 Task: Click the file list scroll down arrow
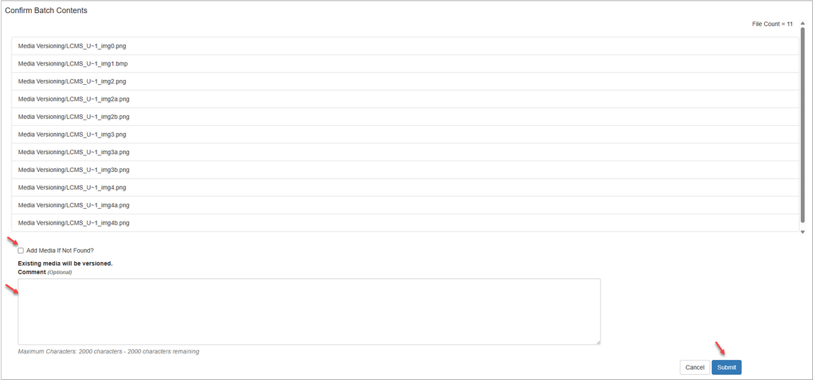pyautogui.click(x=803, y=232)
